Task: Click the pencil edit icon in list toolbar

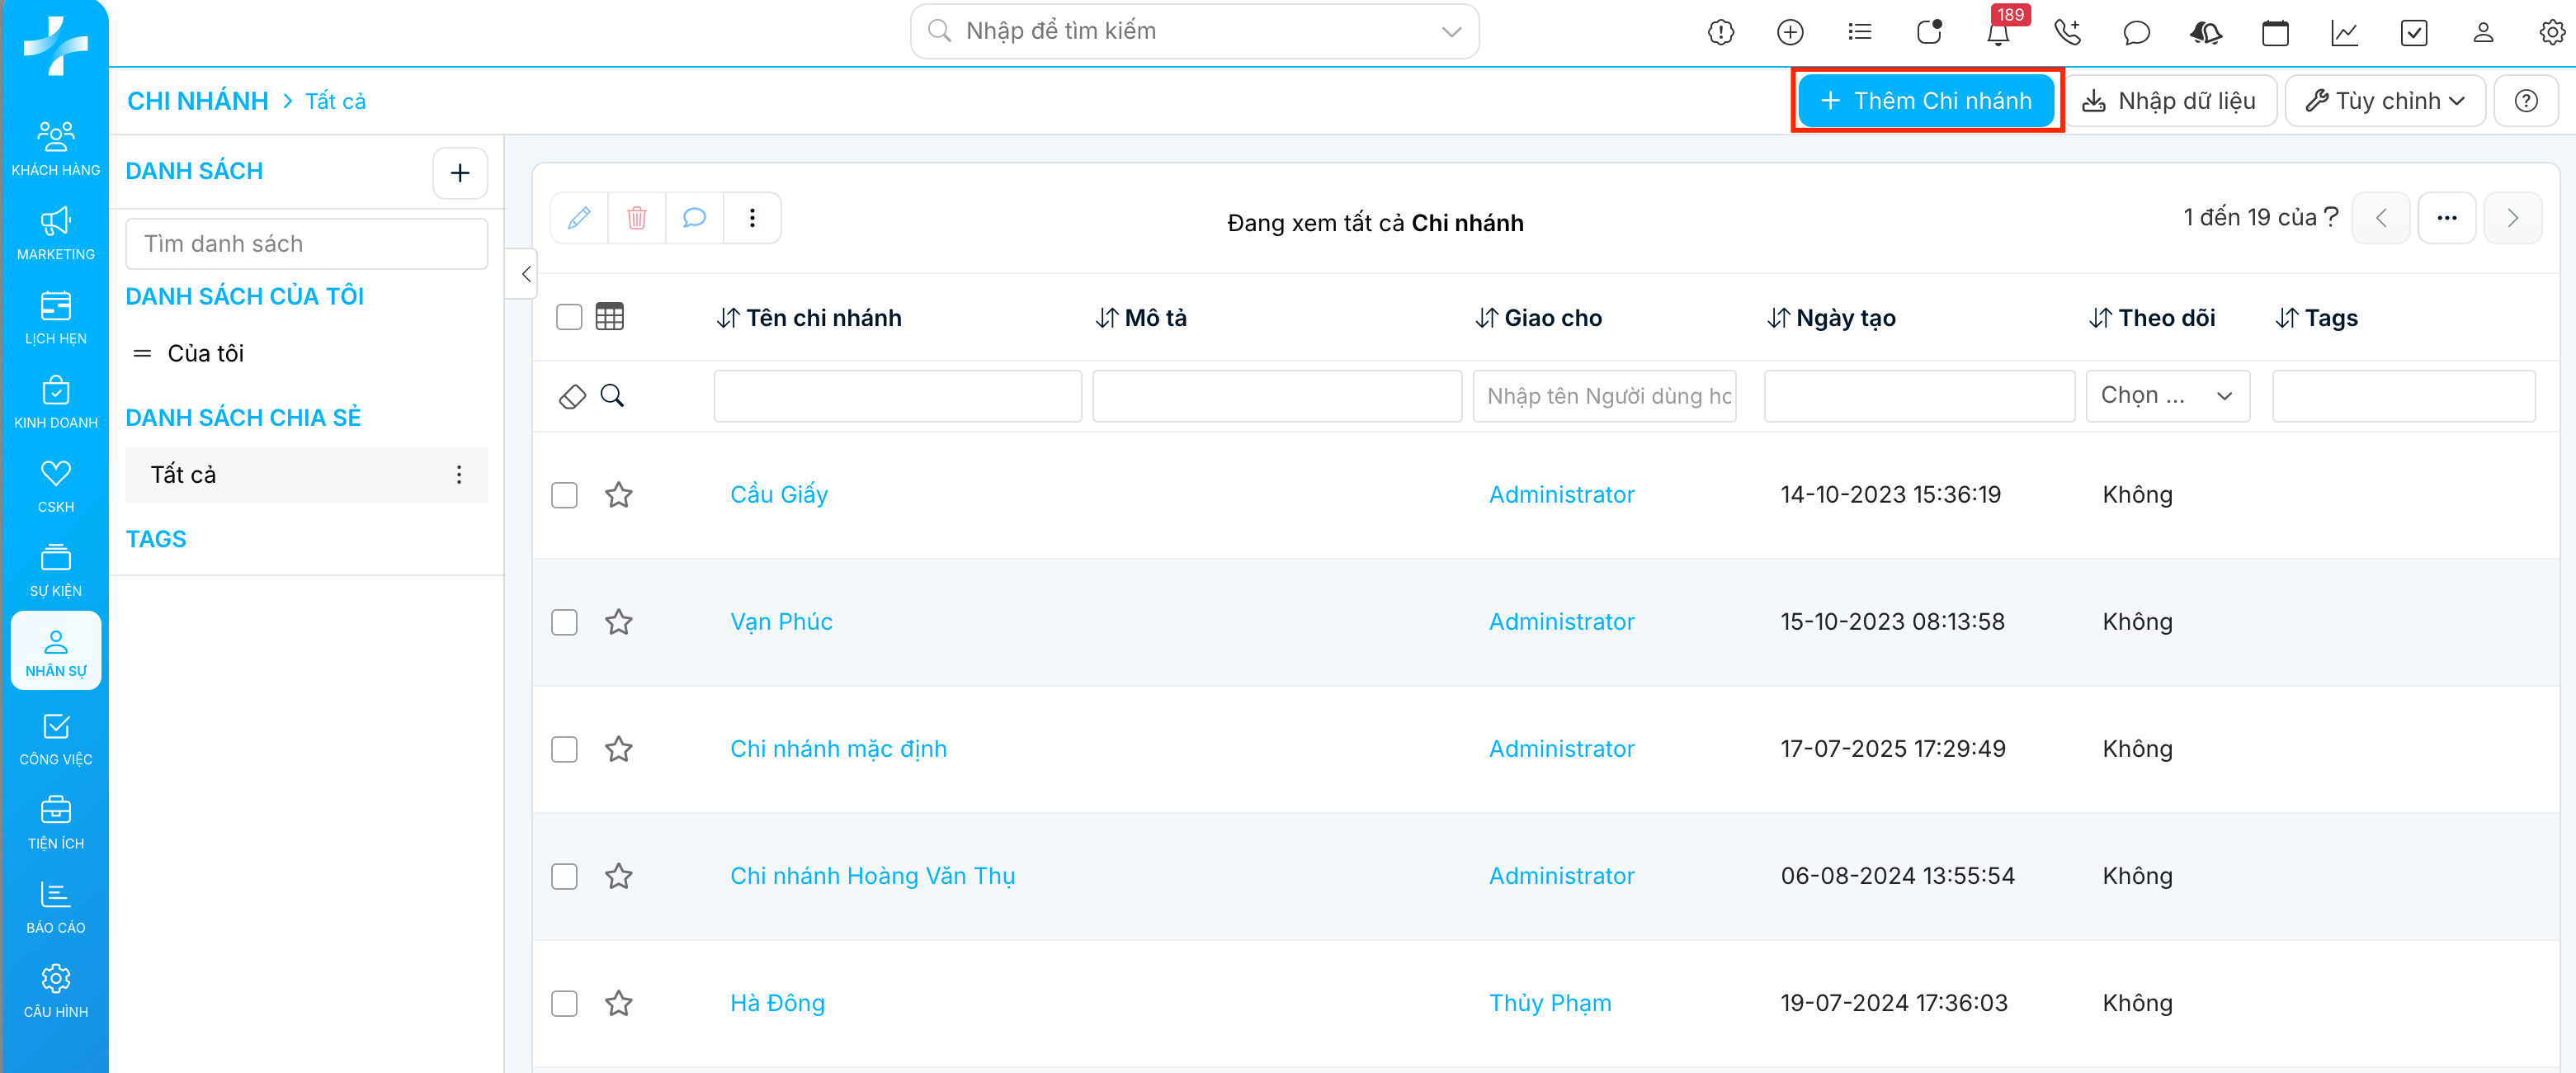Action: pyautogui.click(x=579, y=218)
